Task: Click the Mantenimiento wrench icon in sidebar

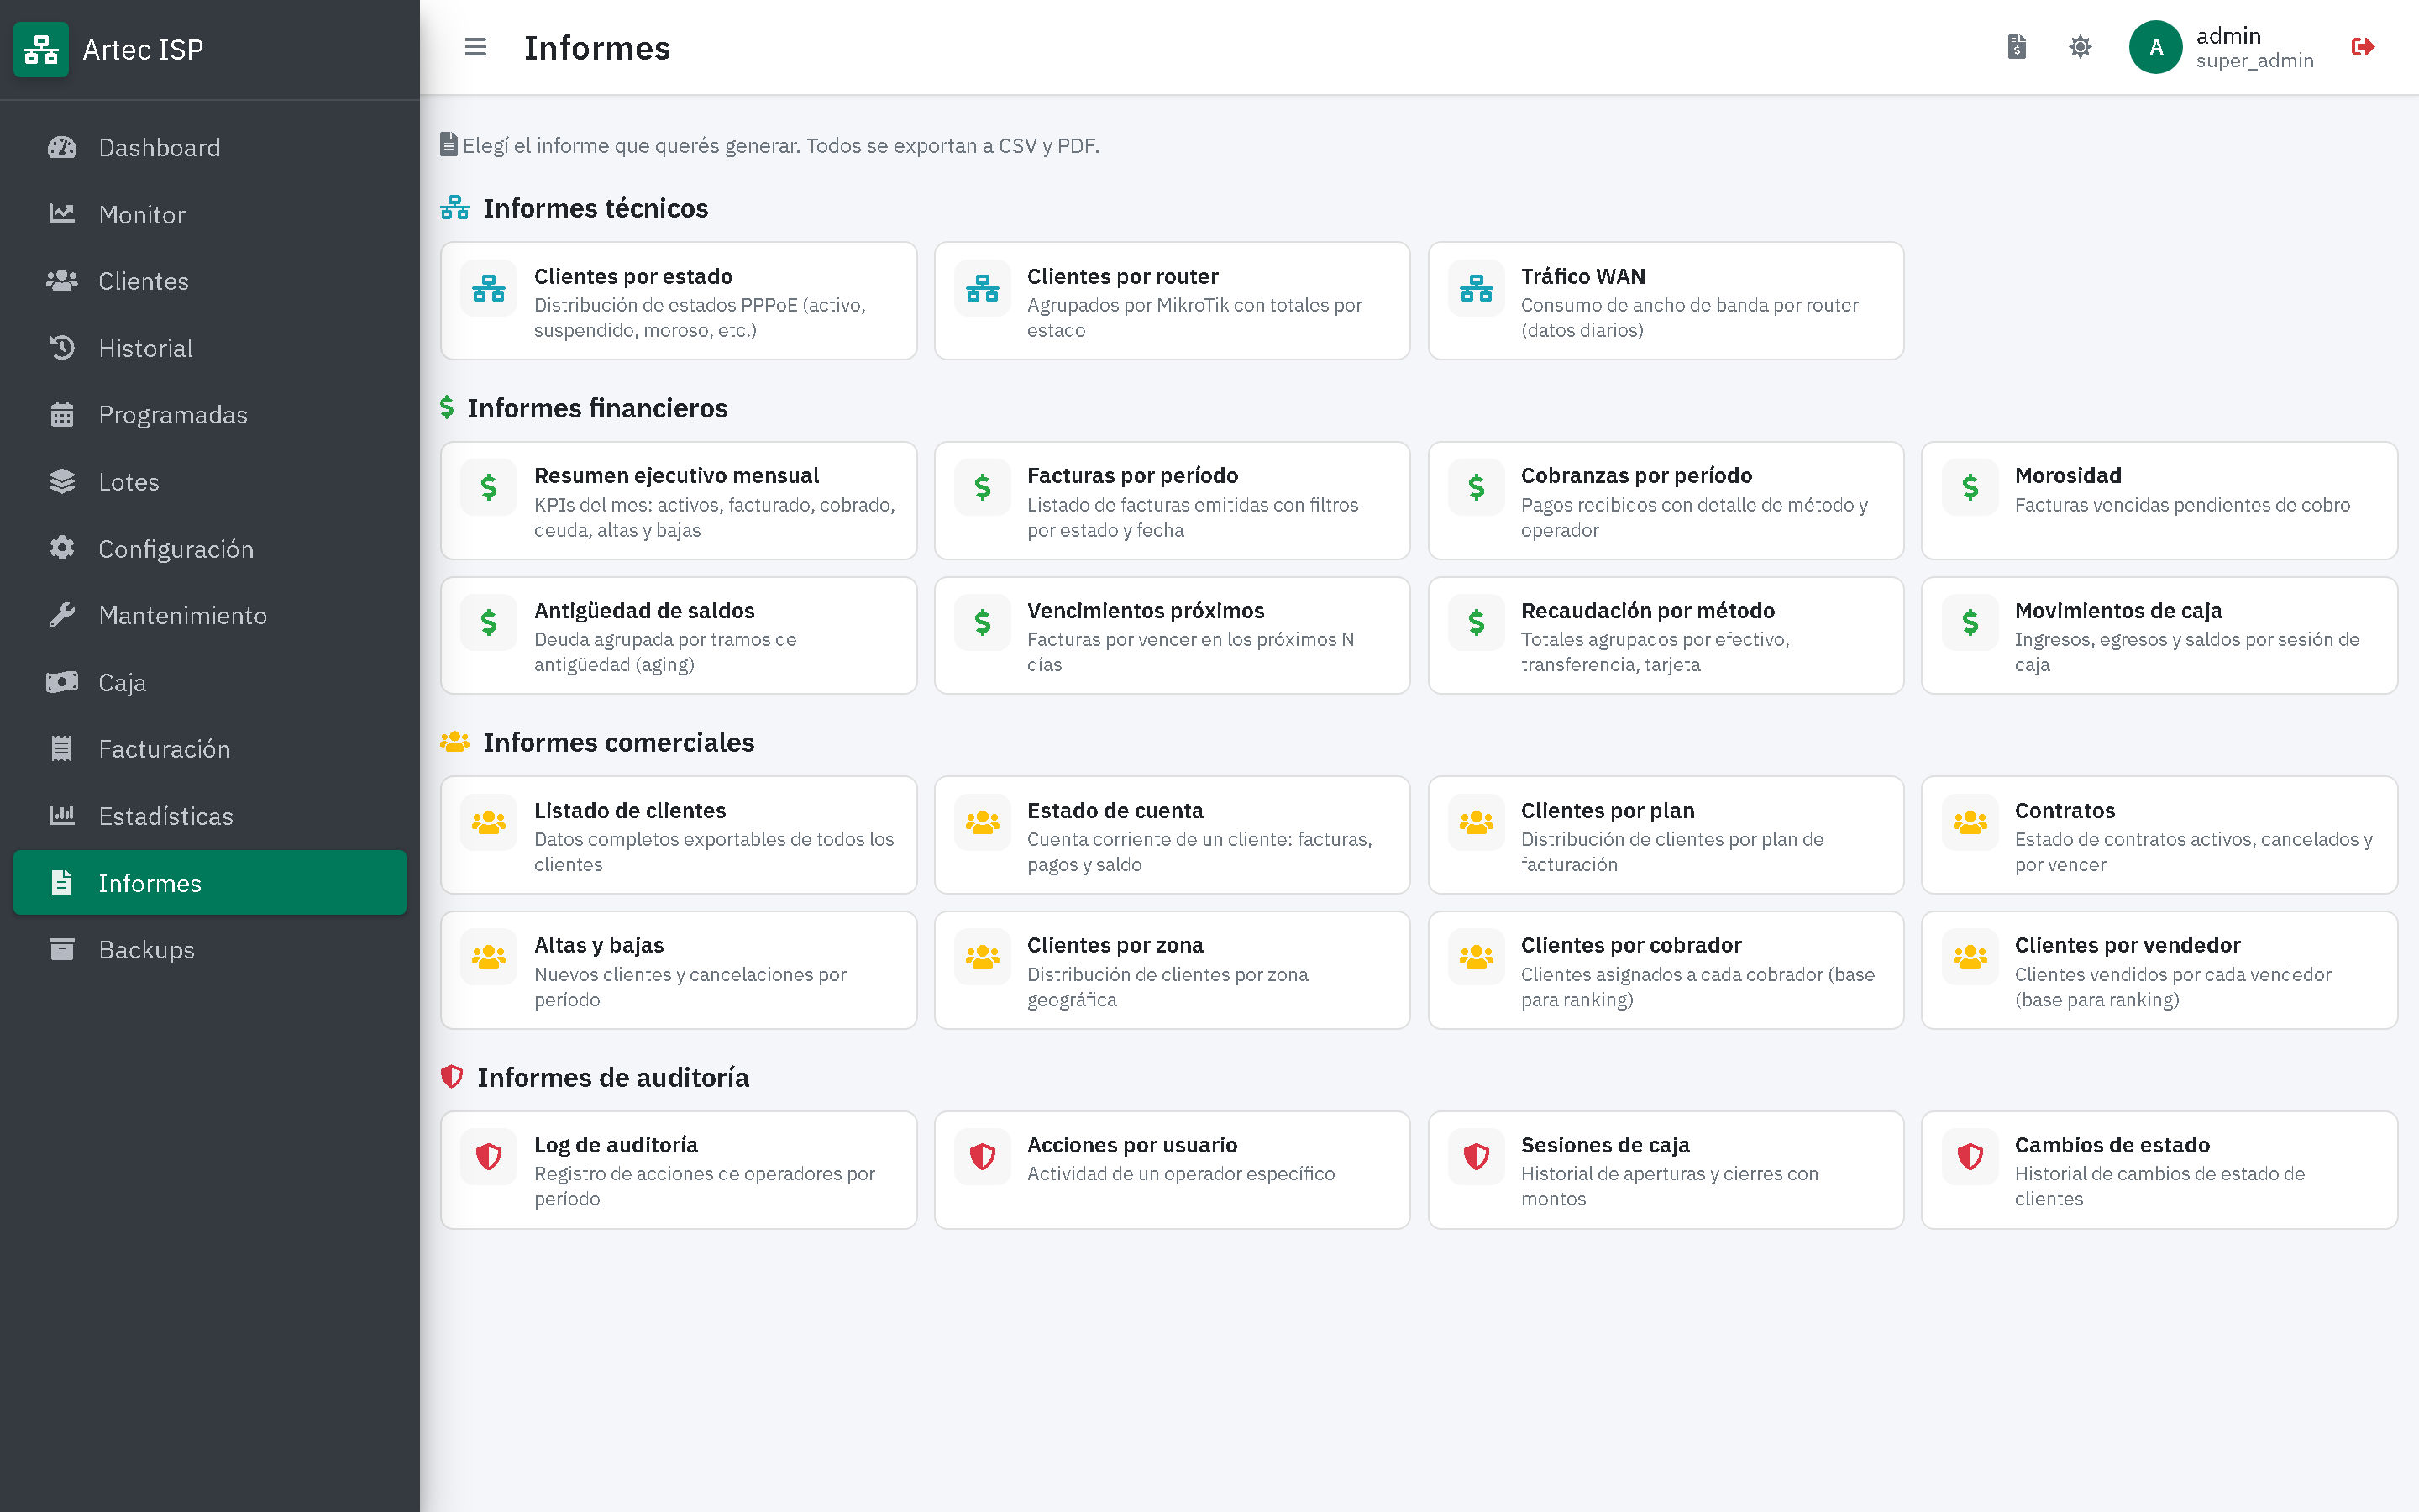Action: (62, 615)
